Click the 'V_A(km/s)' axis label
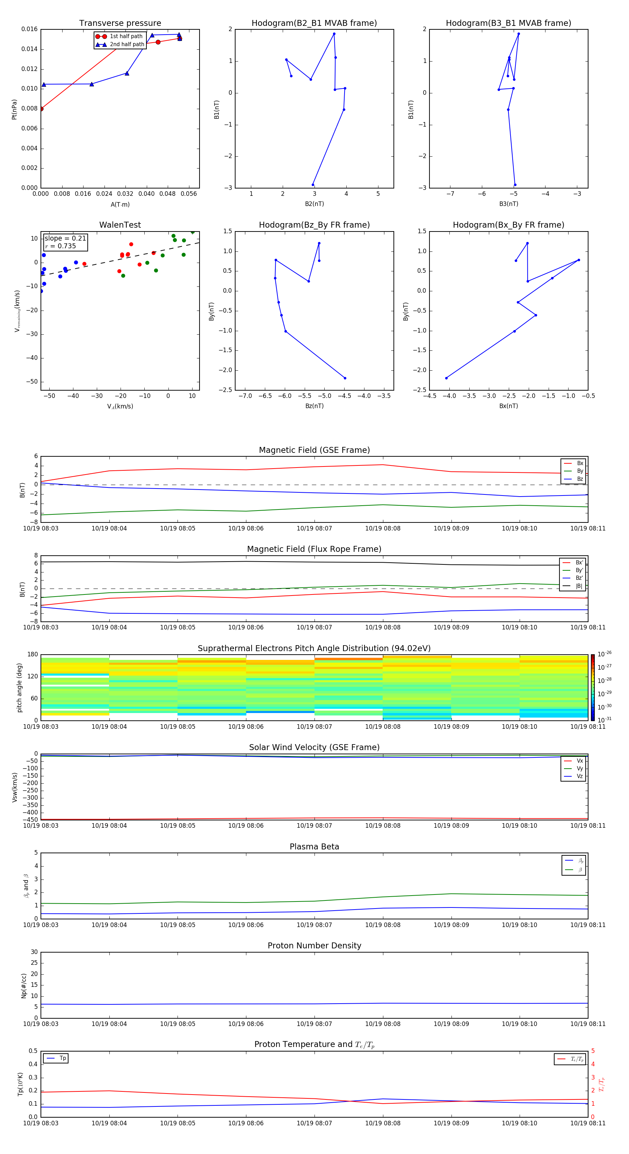 tap(120, 406)
